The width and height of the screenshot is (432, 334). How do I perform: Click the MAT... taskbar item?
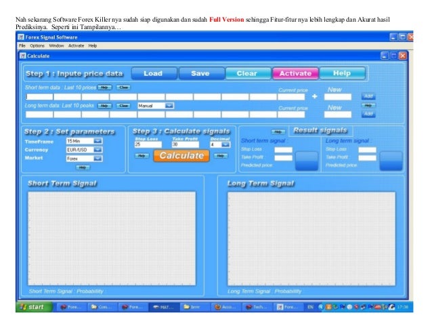tap(164, 307)
